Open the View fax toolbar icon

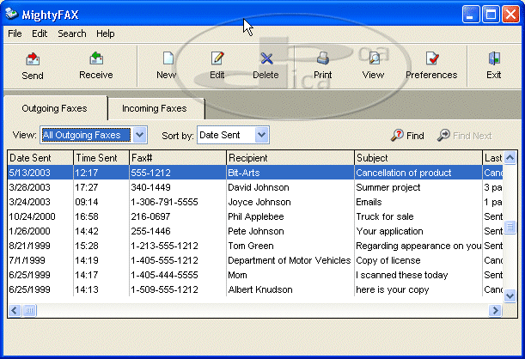[x=373, y=64]
